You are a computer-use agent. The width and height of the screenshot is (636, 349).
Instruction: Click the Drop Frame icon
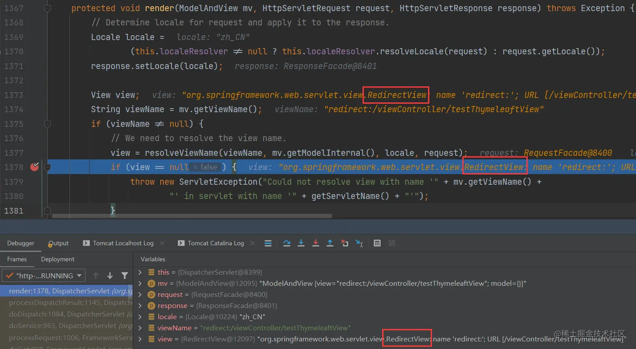pos(345,243)
